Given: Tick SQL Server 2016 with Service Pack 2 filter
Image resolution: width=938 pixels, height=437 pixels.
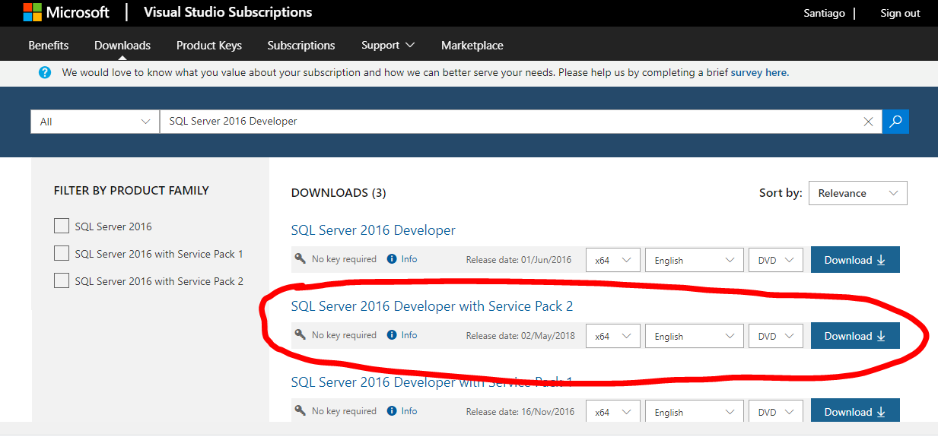Looking at the screenshot, I should [x=62, y=281].
